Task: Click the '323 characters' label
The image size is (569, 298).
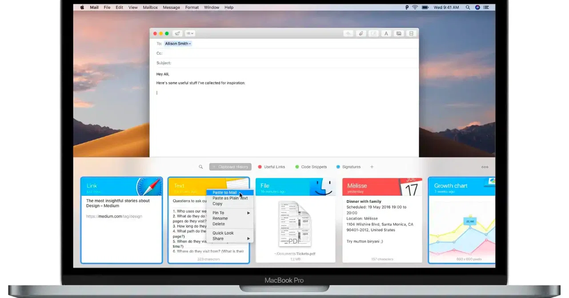Action: click(x=208, y=259)
